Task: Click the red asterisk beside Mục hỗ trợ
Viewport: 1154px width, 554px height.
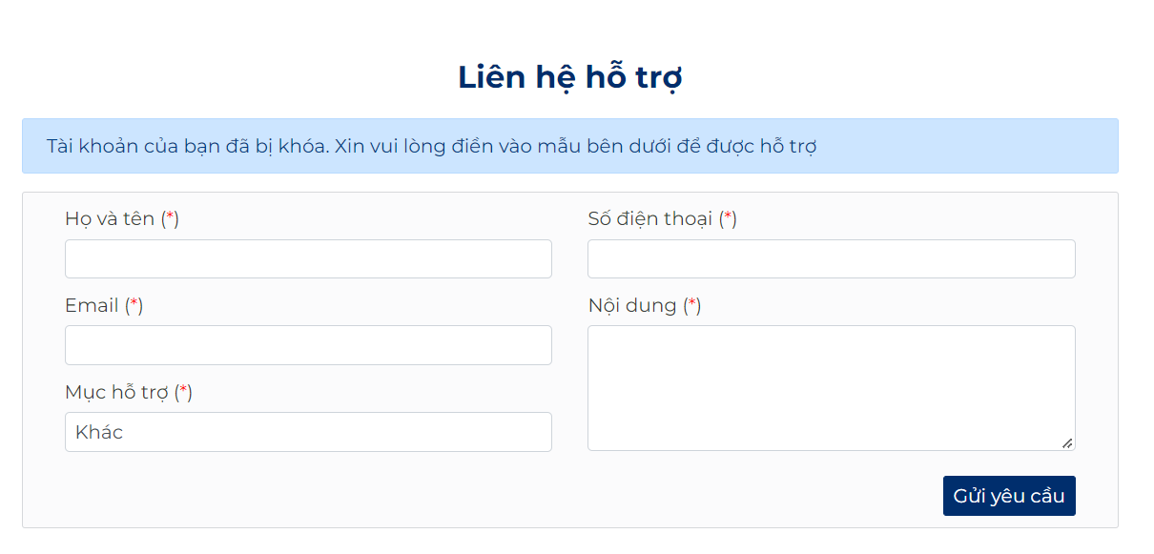Action: tap(183, 392)
